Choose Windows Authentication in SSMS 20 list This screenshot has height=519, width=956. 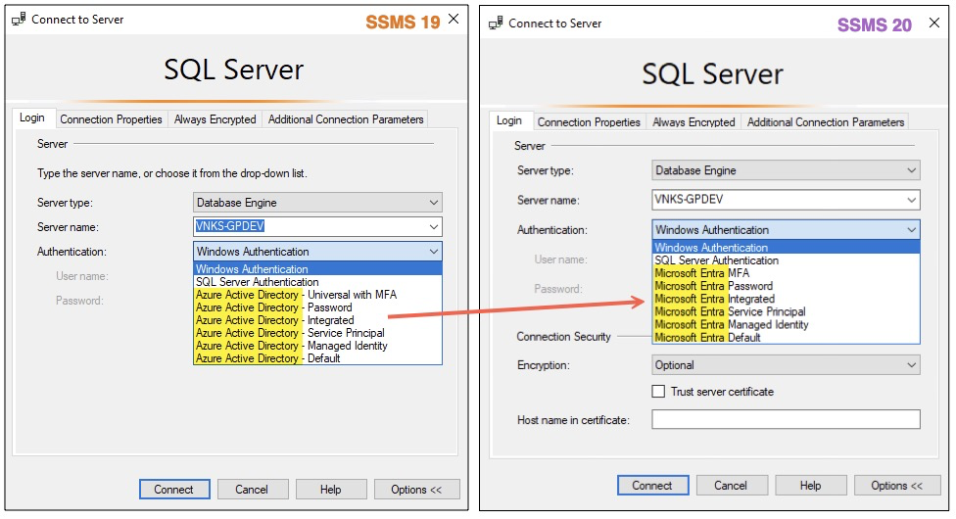786,248
